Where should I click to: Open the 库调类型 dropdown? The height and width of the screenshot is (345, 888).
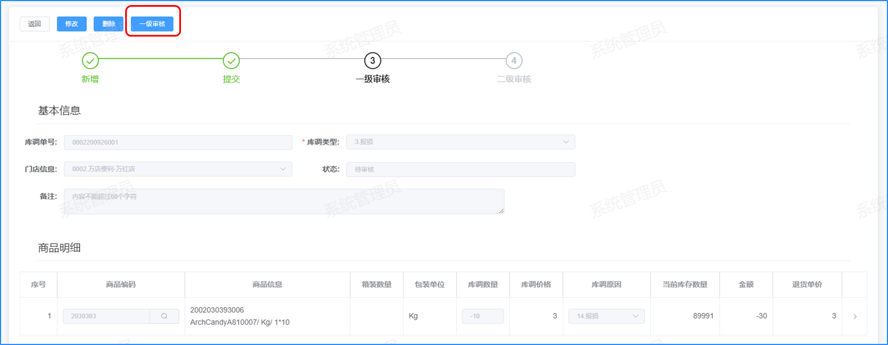pyautogui.click(x=461, y=142)
